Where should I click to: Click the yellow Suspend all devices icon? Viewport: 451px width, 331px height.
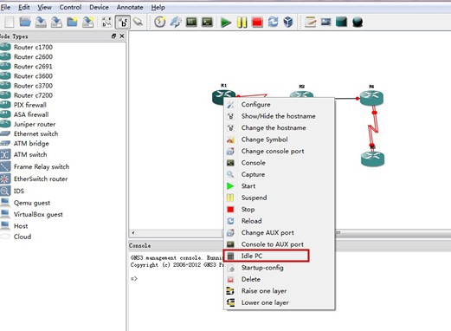pyautogui.click(x=242, y=23)
